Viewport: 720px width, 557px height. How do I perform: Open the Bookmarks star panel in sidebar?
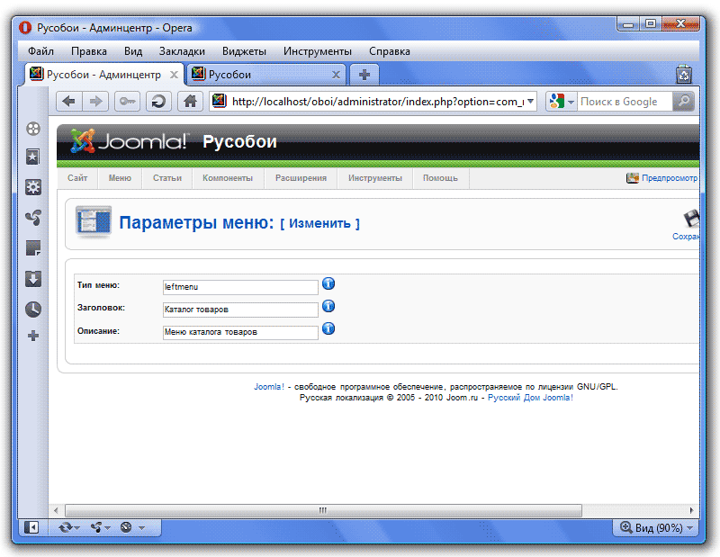33,157
